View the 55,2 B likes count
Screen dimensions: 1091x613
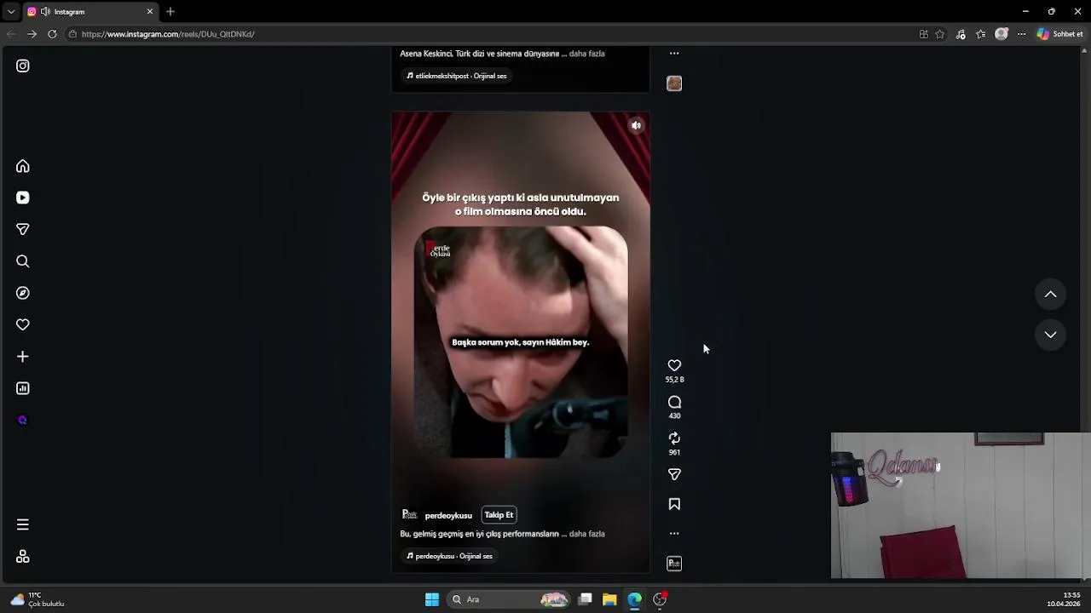click(674, 380)
